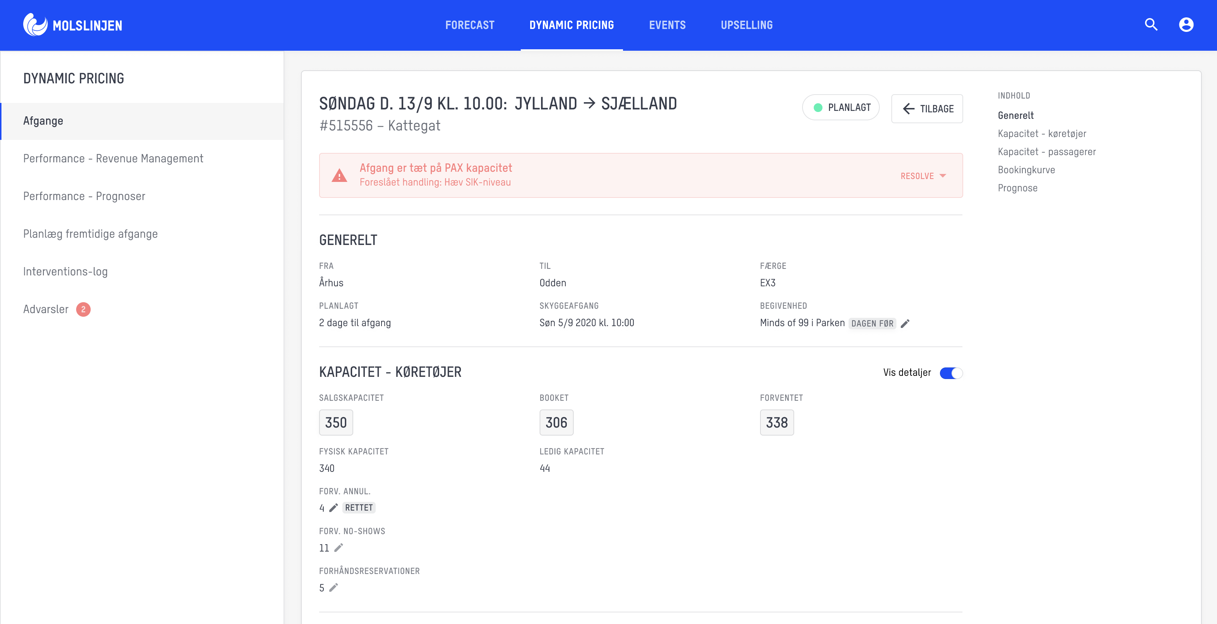Viewport: 1217px width, 624px height.
Task: Select Afgange in the sidebar
Action: tap(142, 121)
